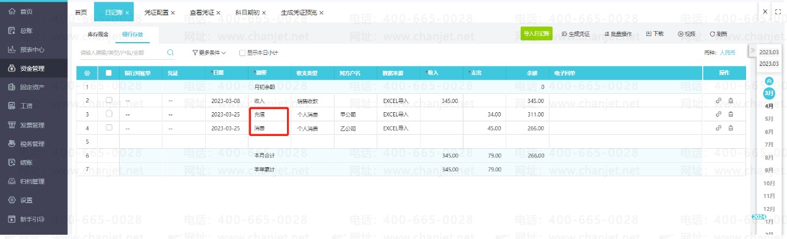Click the 资金管理 money bag icon
The width and height of the screenshot is (787, 239).
coord(11,68)
